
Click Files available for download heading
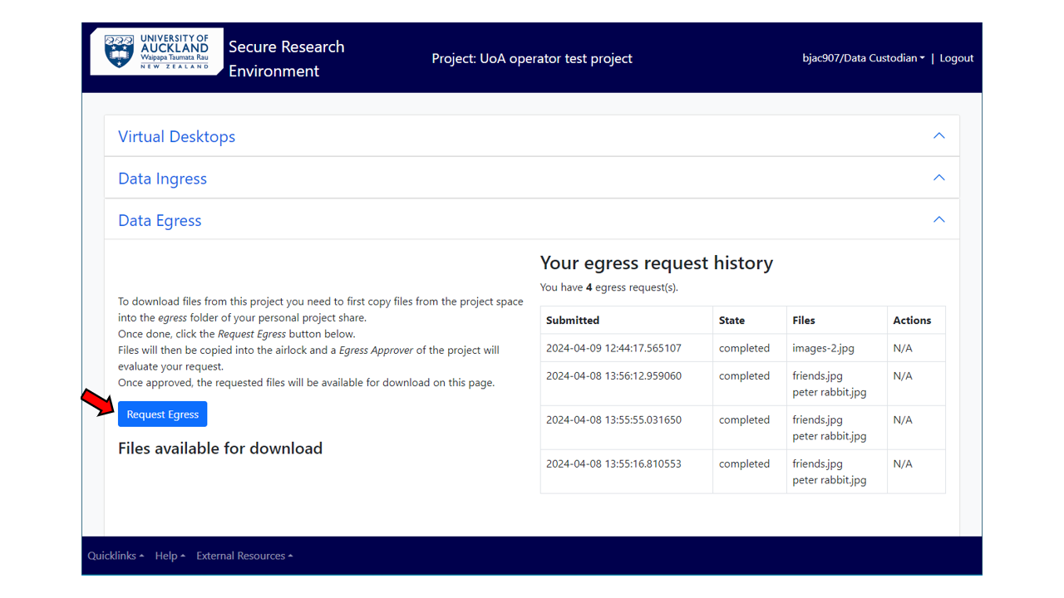(x=220, y=448)
